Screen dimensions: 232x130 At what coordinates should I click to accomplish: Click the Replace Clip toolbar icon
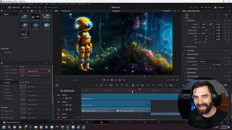click(x=127, y=85)
